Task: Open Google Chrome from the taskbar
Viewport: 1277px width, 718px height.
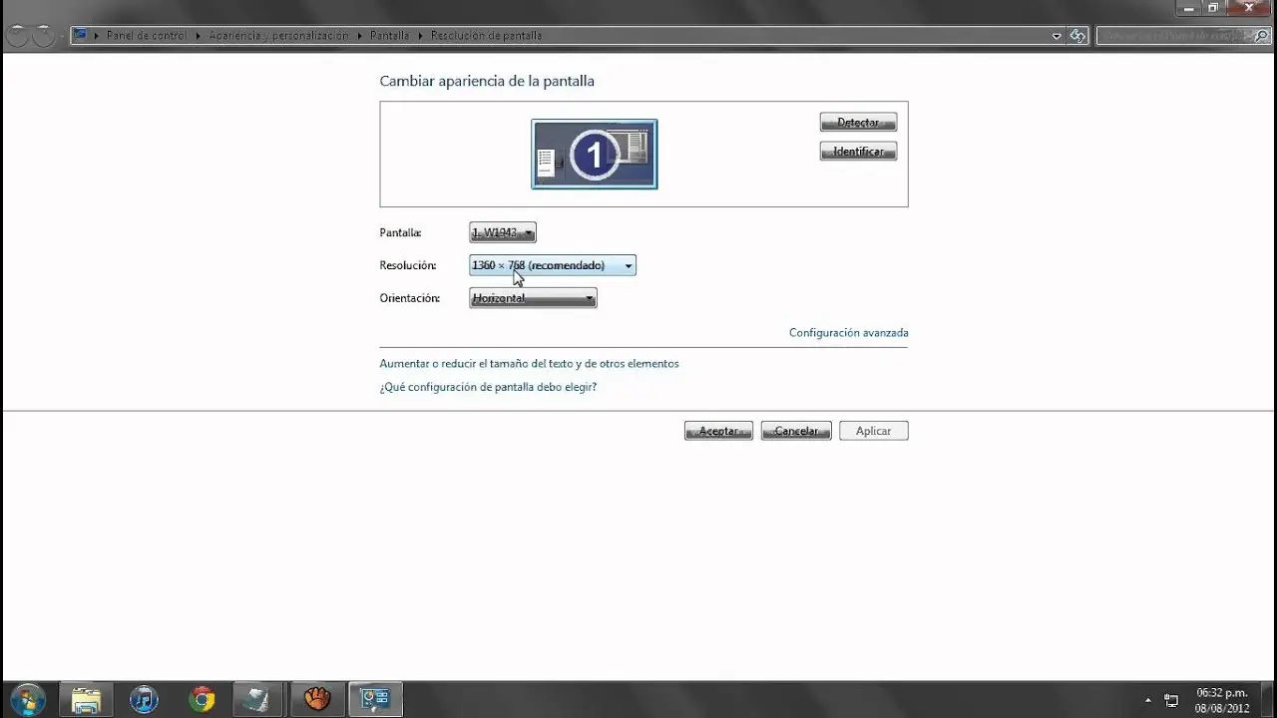Action: (202, 699)
